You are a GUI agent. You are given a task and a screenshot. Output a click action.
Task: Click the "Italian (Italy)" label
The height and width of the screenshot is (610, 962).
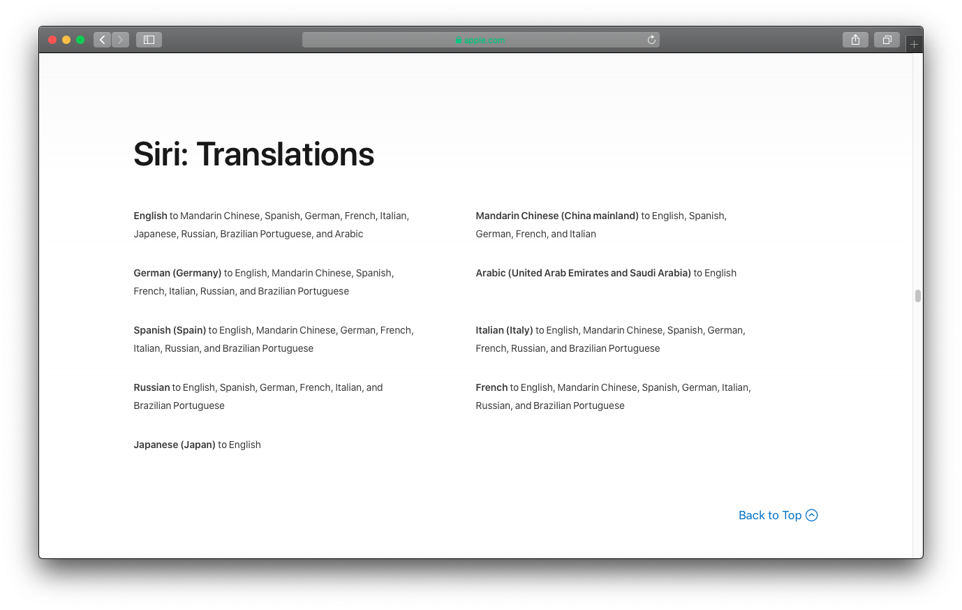pos(504,330)
